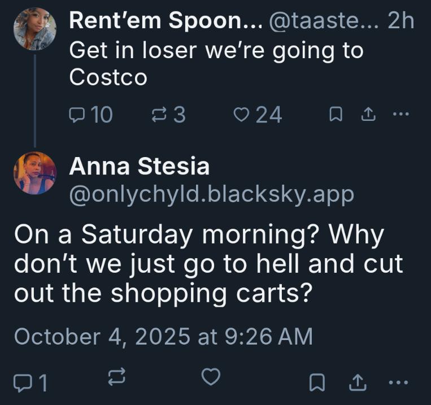Bookmark the Costco post
This screenshot has width=431, height=405.
click(335, 115)
